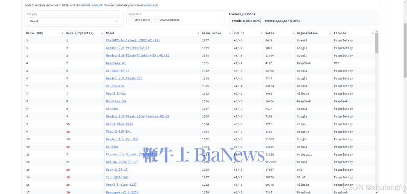Screen dimensions: 407x194
Task: Sort by Arena Score column arrow
Action: pos(230,33)
